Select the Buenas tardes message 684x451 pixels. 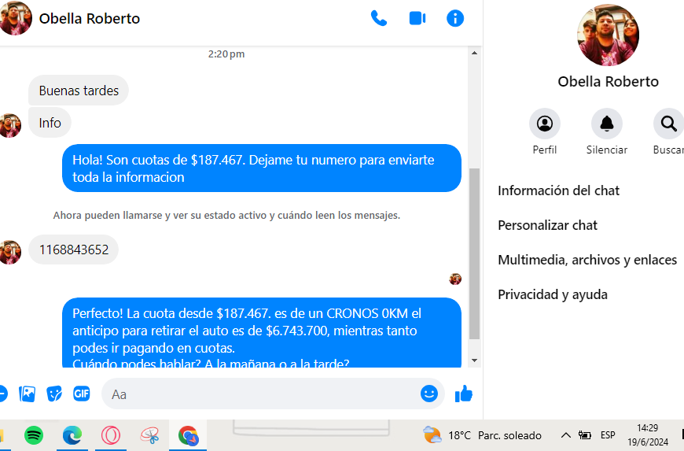79,91
